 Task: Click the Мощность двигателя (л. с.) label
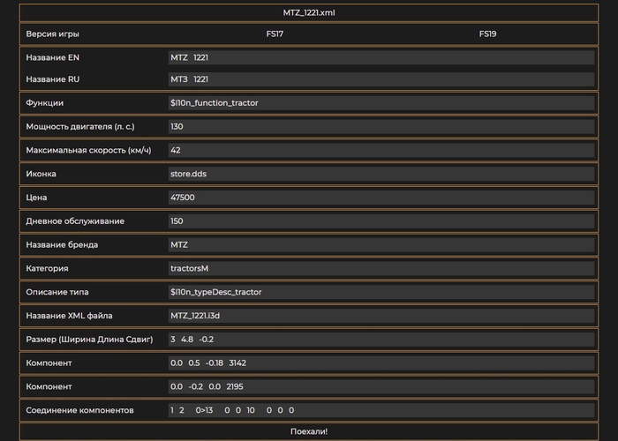80,126
